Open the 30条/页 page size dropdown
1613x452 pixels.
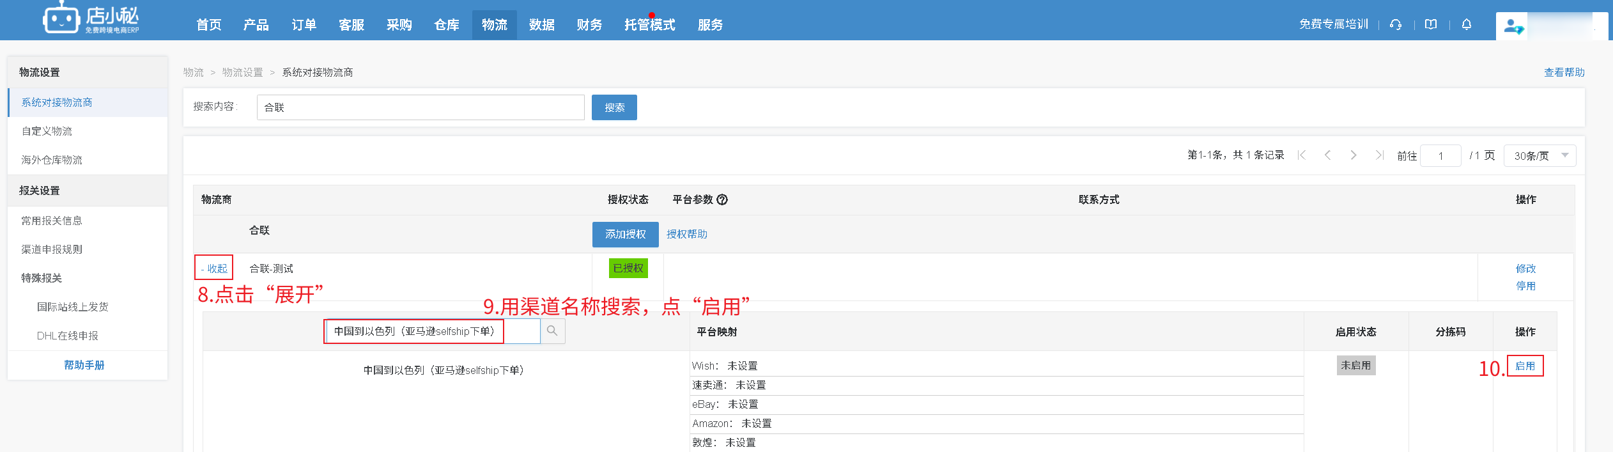pos(1540,155)
